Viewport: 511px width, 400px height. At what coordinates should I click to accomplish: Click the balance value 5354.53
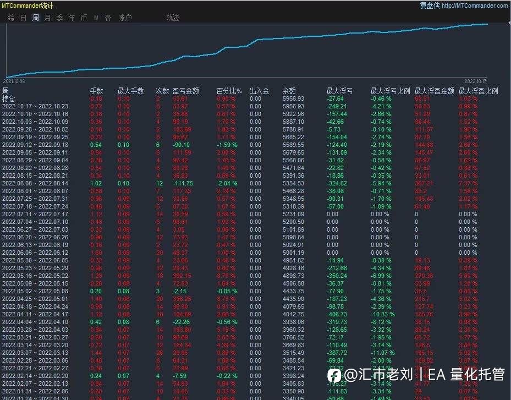point(293,183)
